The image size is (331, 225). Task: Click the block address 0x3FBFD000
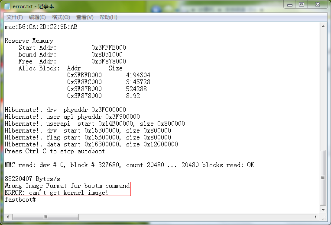click(x=84, y=75)
